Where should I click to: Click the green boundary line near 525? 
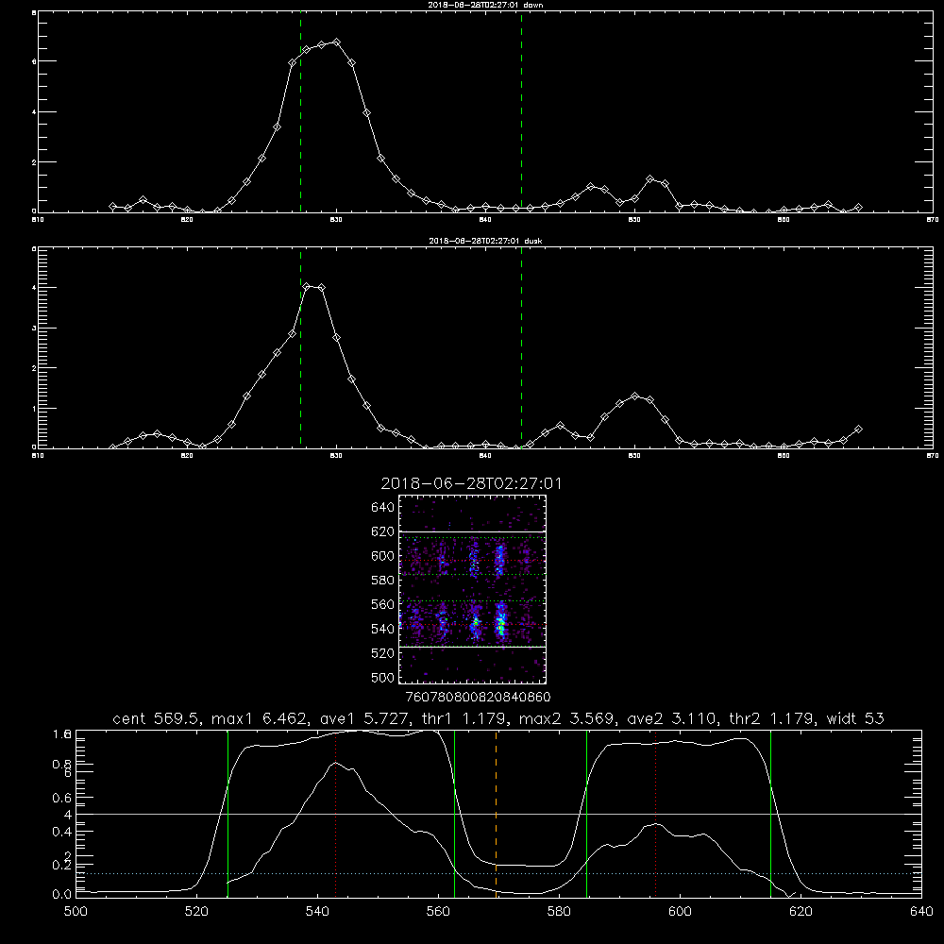tap(228, 814)
